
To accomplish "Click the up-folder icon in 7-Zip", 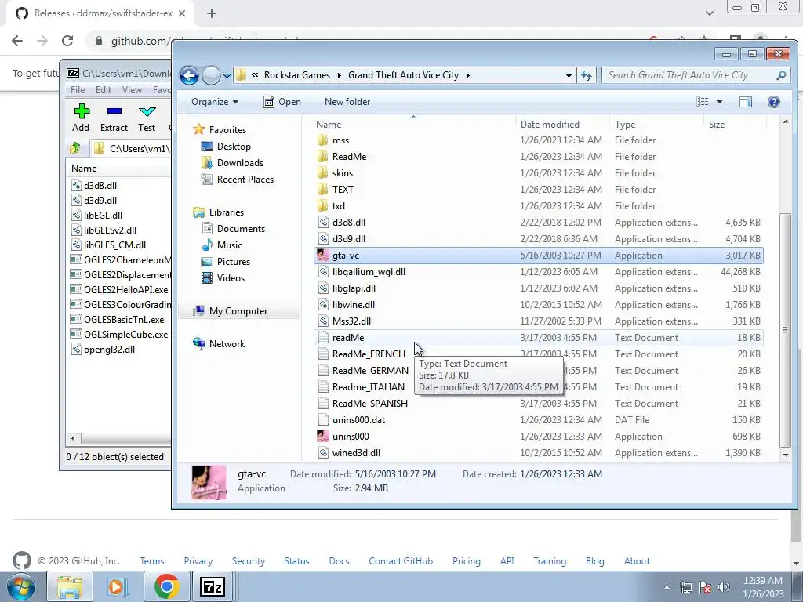I will click(x=75, y=148).
